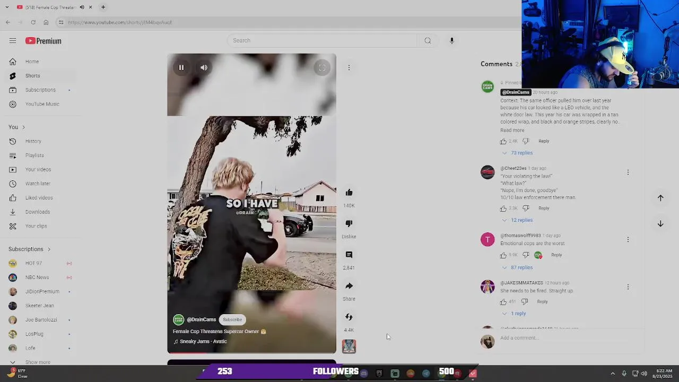The height and width of the screenshot is (382, 679).
Task: Like the pinned @DrainCams comment
Action: click(x=503, y=141)
